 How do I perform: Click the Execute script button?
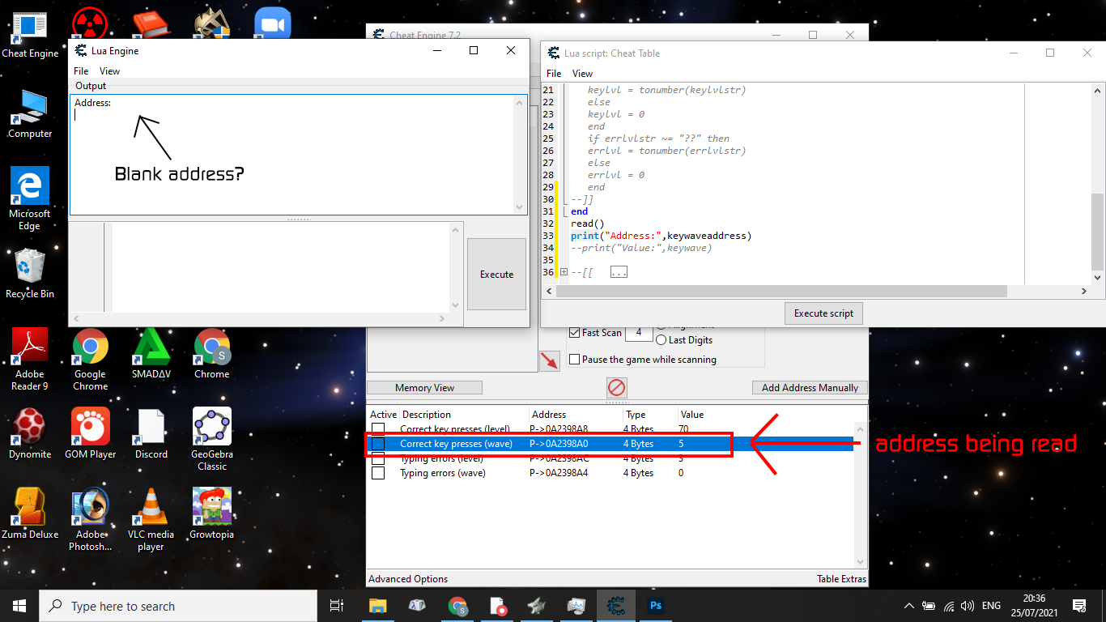coord(824,313)
